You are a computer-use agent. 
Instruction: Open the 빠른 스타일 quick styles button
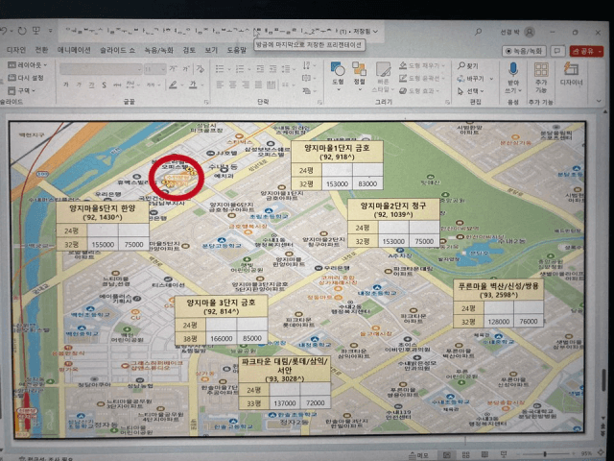click(x=382, y=77)
